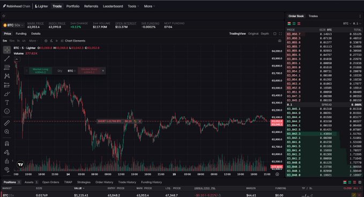Click the Lighter logo
Image resolution: width=364 pixels, height=197 pixels.
click(x=41, y=6)
